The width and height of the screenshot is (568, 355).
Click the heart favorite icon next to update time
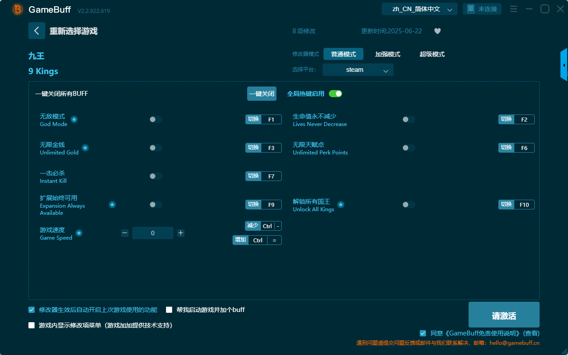[437, 31]
